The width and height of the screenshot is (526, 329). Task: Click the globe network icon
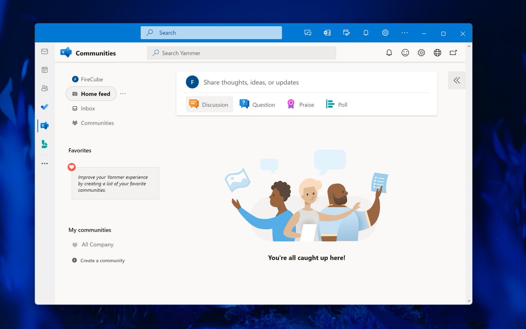click(437, 53)
